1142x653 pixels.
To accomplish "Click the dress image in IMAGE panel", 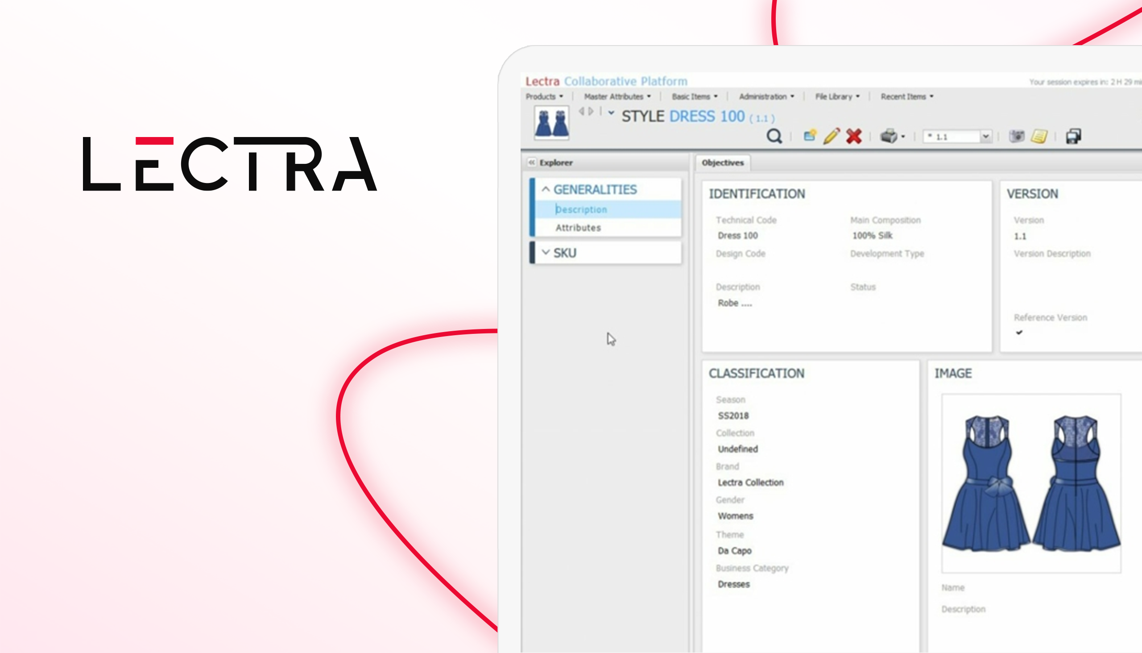I will (x=1031, y=483).
